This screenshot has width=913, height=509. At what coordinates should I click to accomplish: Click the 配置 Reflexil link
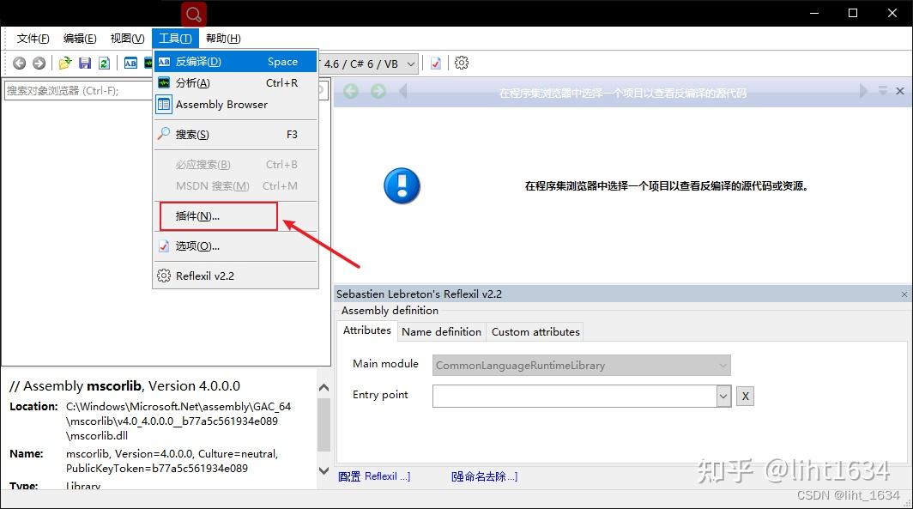point(375,476)
